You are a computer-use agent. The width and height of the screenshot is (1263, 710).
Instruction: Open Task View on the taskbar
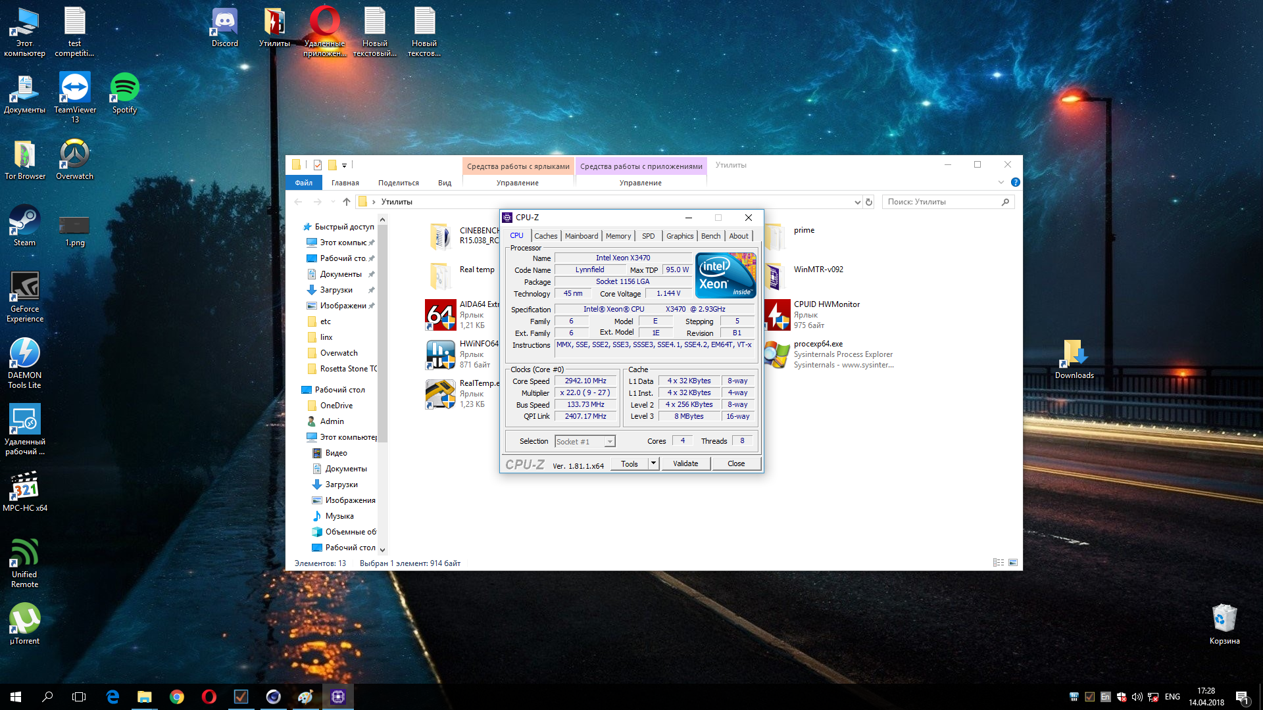pyautogui.click(x=79, y=697)
